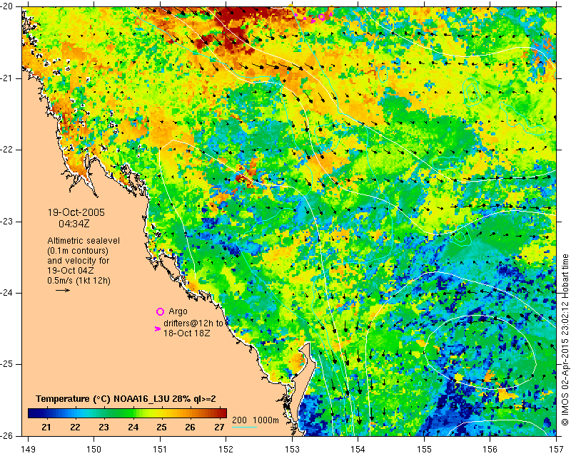Click the latitude axis label -24
This screenshot has height=456, width=571.
(x=7, y=293)
